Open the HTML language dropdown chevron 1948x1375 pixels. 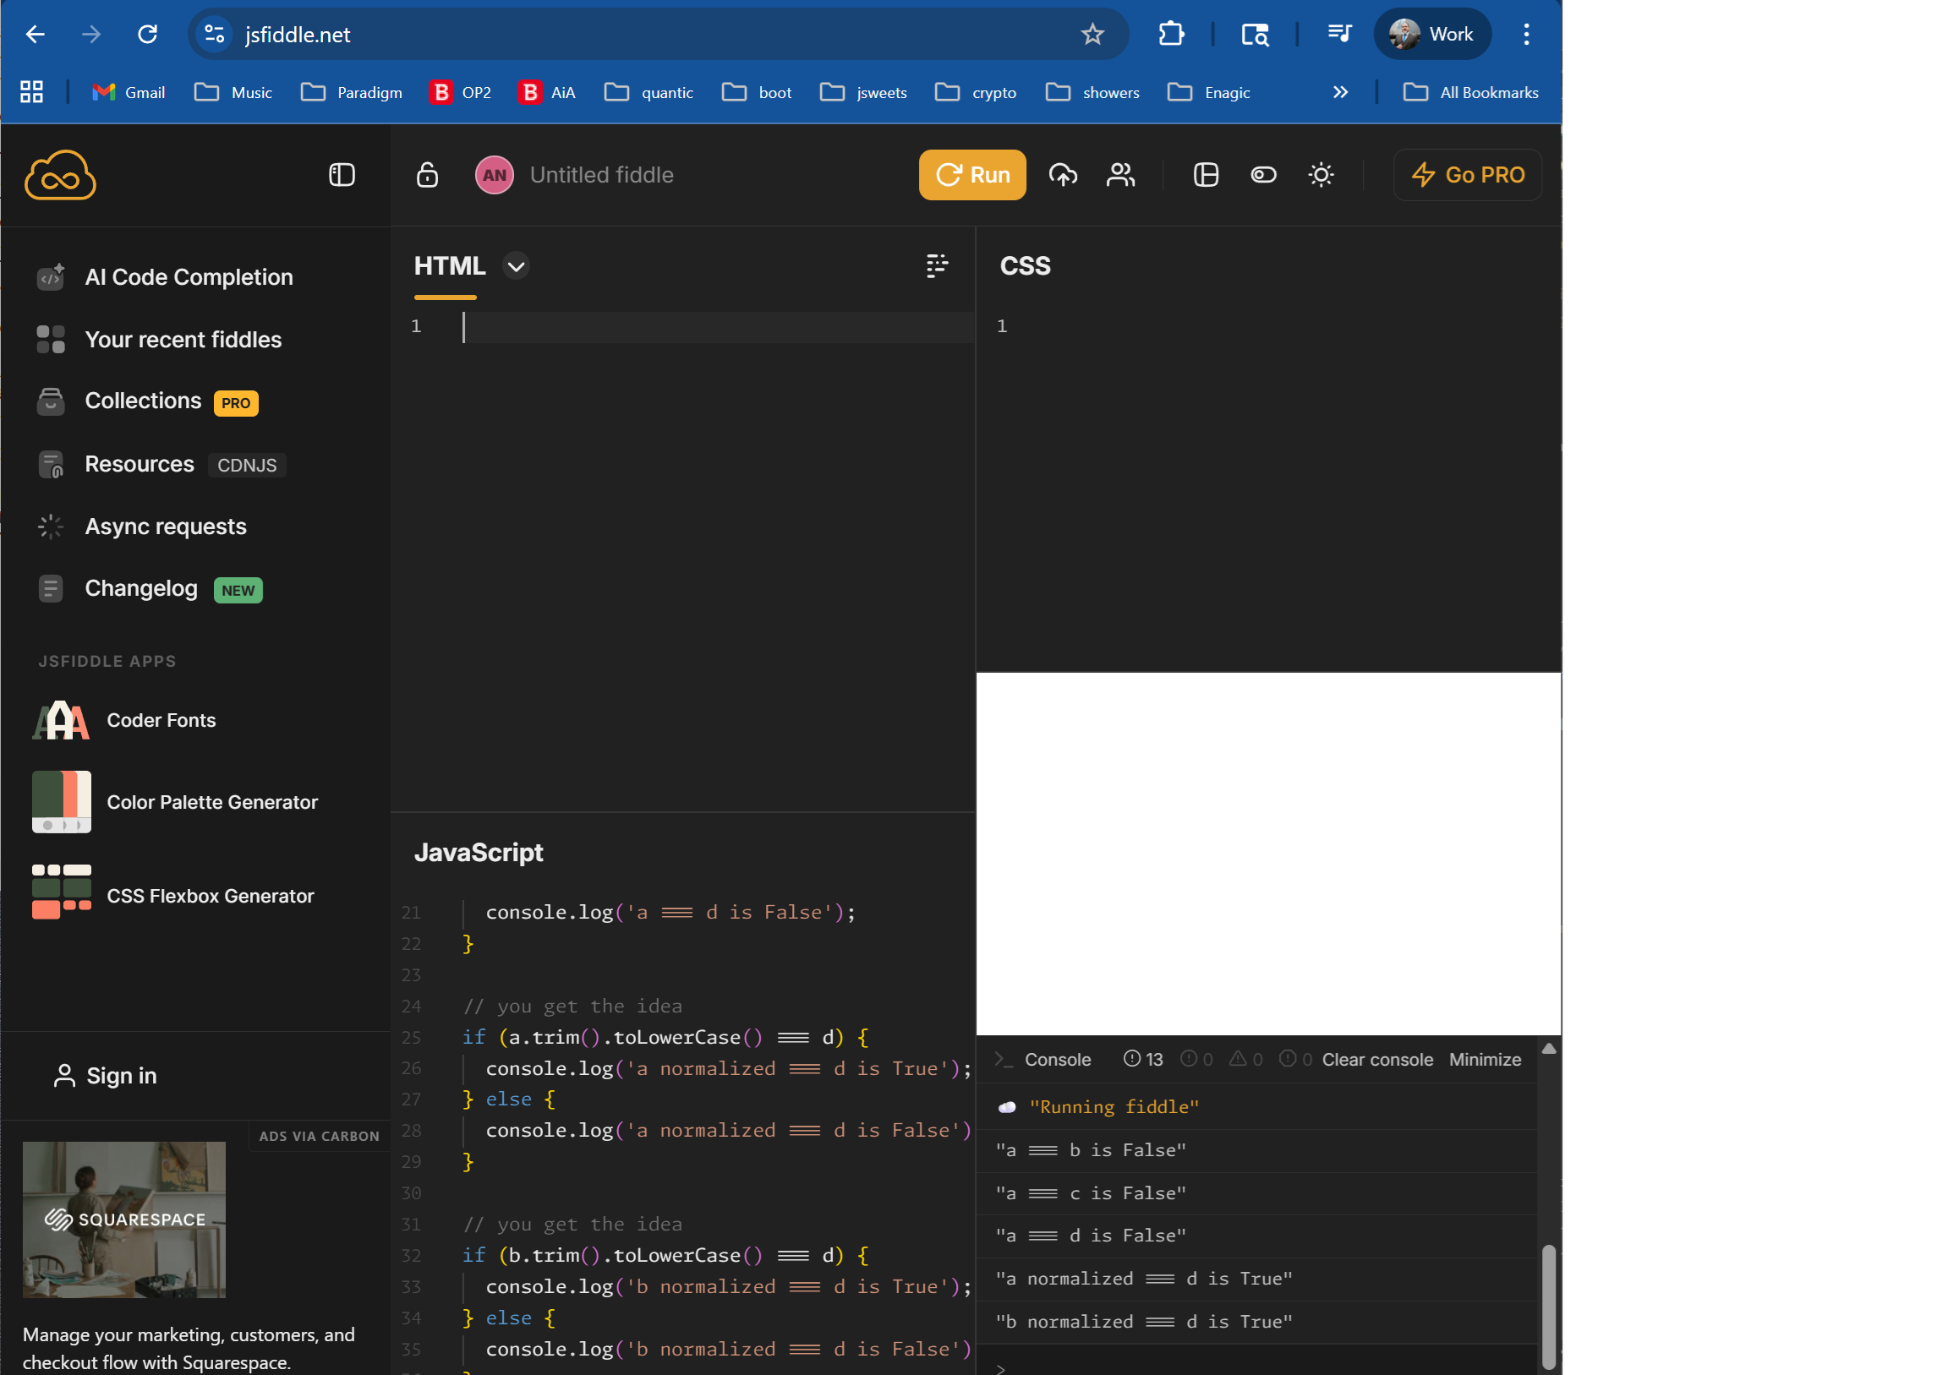tap(515, 265)
